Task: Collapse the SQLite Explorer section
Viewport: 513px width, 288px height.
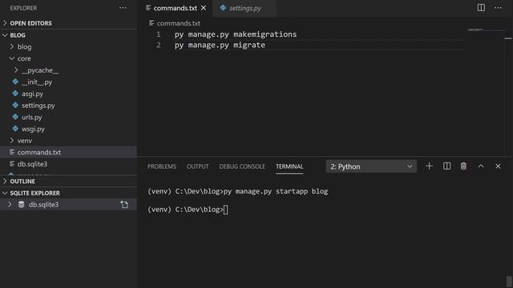Action: [x=5, y=193]
